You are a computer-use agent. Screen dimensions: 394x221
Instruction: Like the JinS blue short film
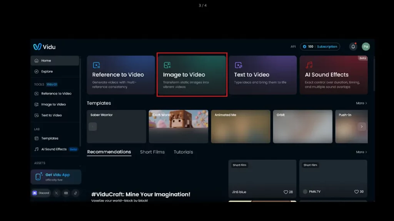pos(286,192)
